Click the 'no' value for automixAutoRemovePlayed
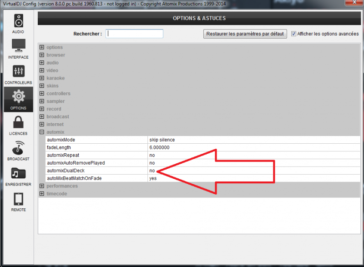This screenshot has width=364, height=267. [152, 163]
